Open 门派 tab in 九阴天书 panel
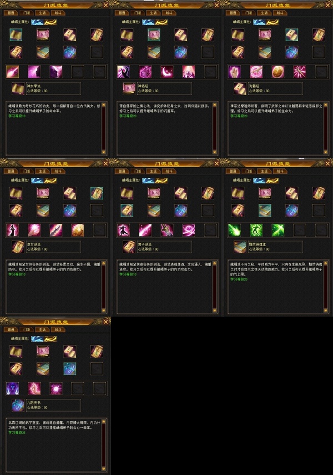This screenshot has width=333, height=475. pyautogui.click(x=26, y=329)
